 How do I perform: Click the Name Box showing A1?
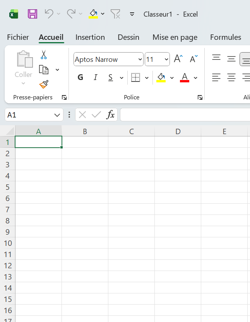point(29,115)
